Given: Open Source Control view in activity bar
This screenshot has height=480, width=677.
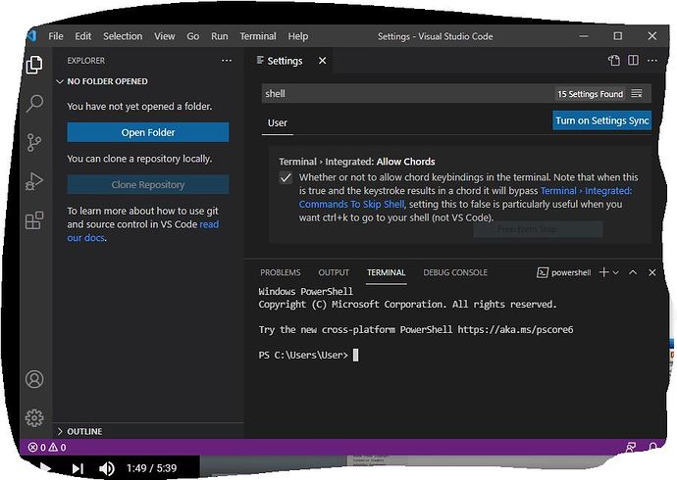Looking at the screenshot, I should (34, 142).
